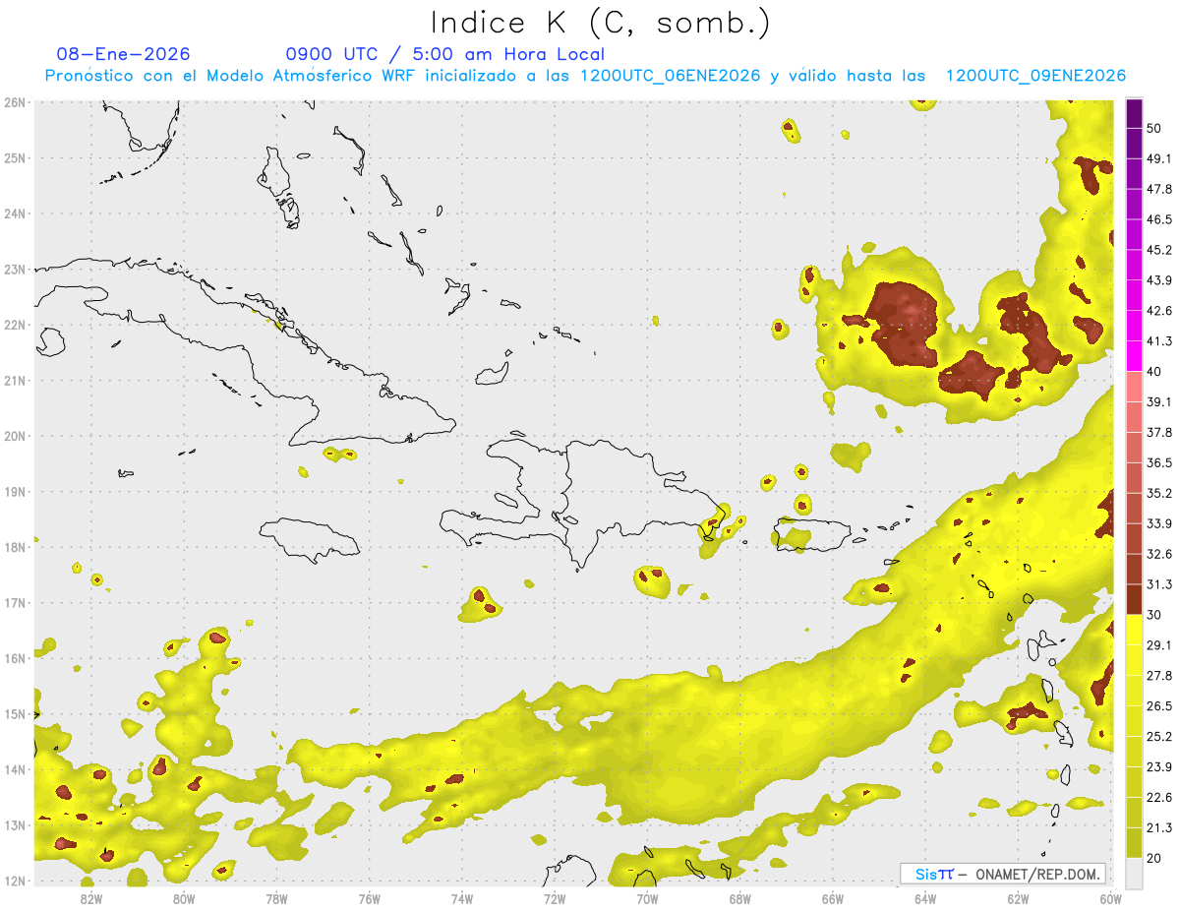Click the color bar value "27.8"
This screenshot has height=912, width=1180.
click(x=1158, y=676)
